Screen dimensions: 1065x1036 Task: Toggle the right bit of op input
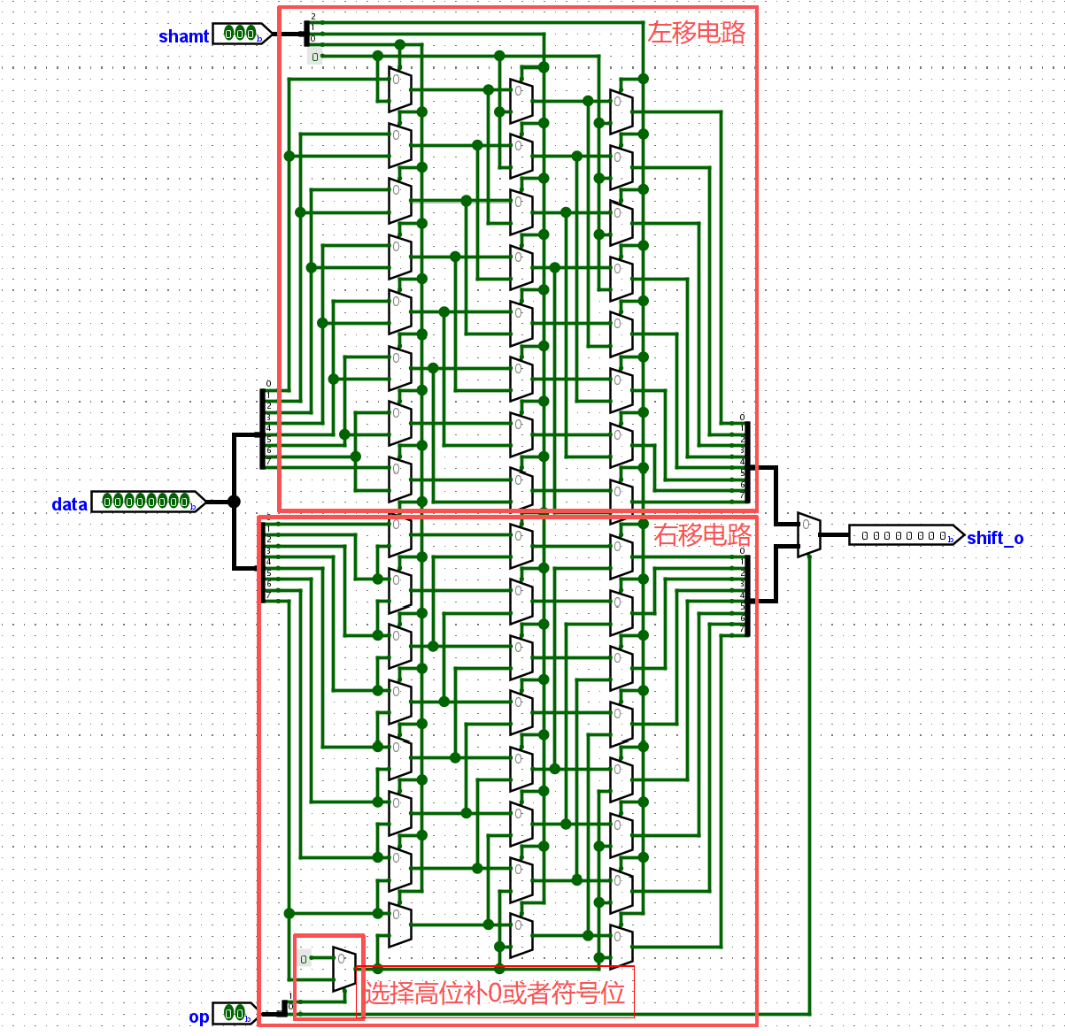coord(240,1013)
